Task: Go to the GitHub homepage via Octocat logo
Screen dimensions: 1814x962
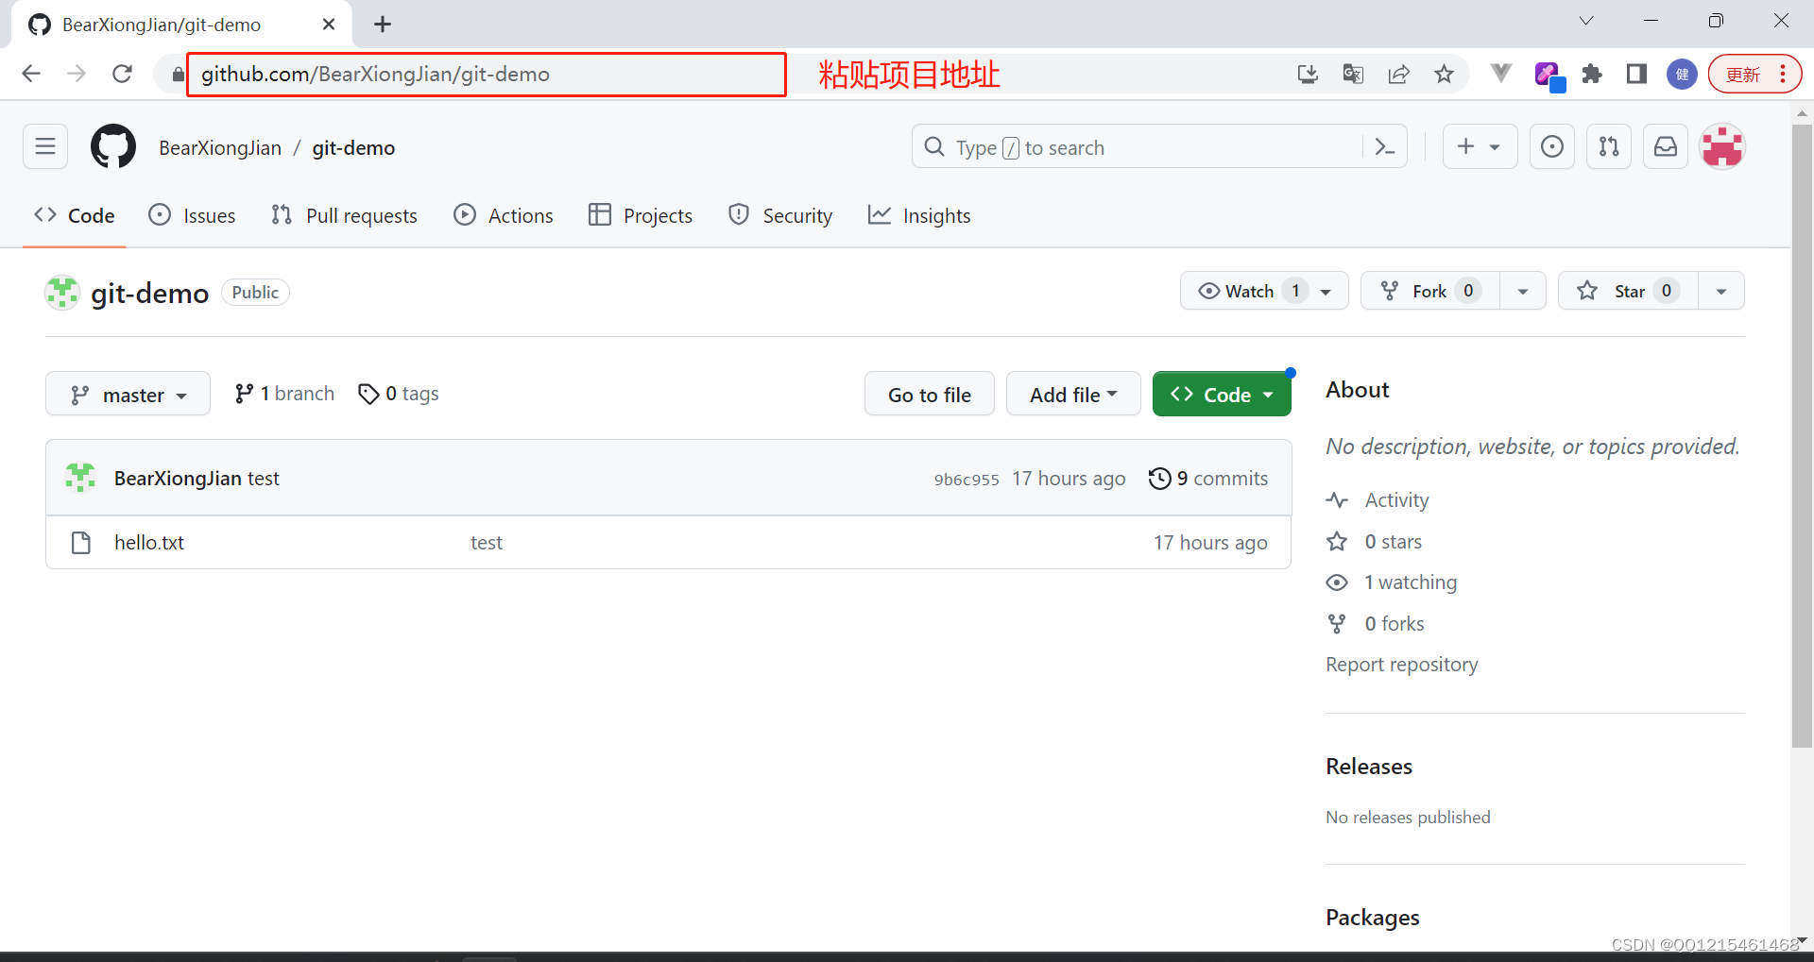Action: 113,146
